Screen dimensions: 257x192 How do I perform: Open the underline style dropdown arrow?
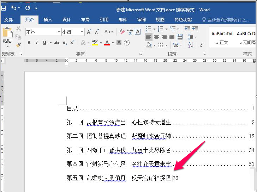50,43
